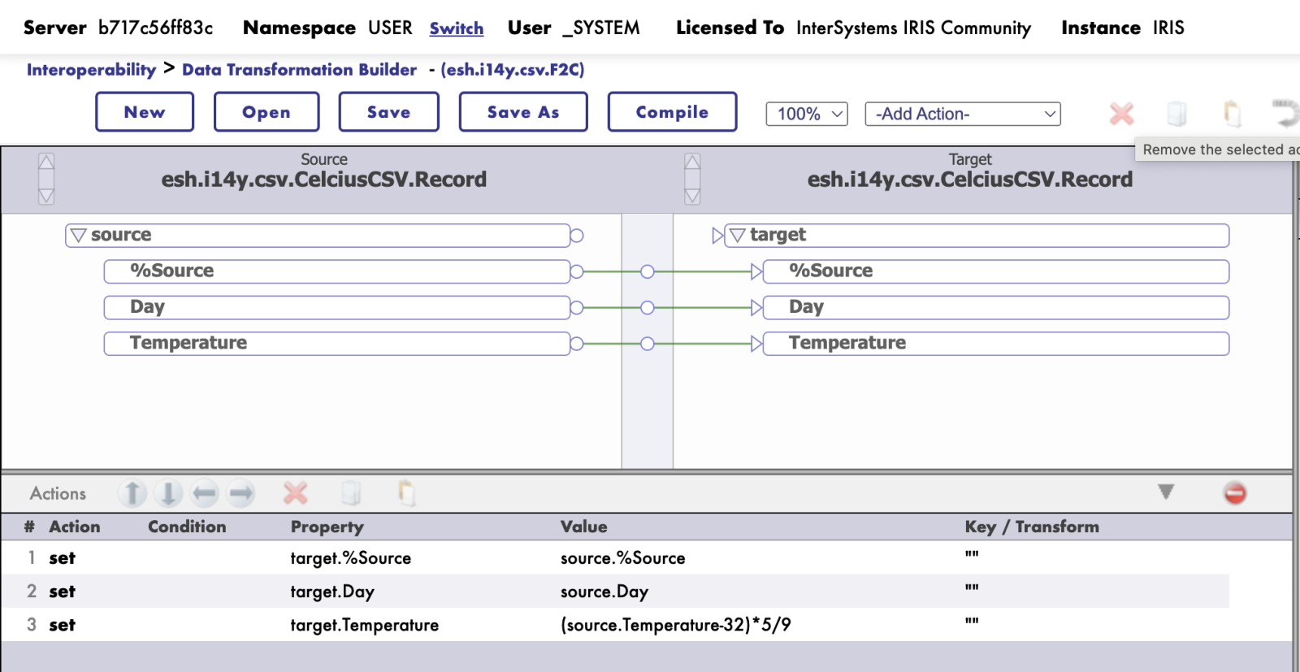Go to the Interoperability breadcrumb
1300x672 pixels.
91,70
